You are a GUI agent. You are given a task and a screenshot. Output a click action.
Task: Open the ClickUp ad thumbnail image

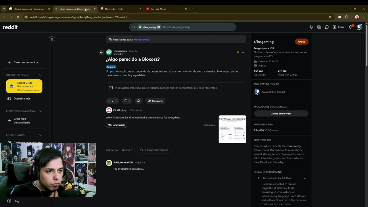point(232,129)
